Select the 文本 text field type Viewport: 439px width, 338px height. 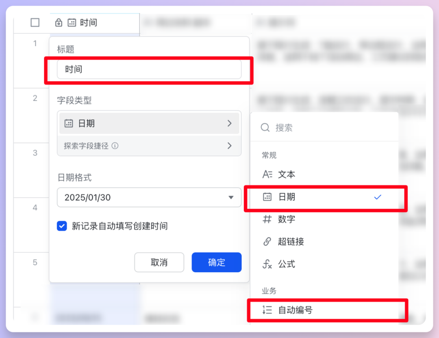click(324, 174)
